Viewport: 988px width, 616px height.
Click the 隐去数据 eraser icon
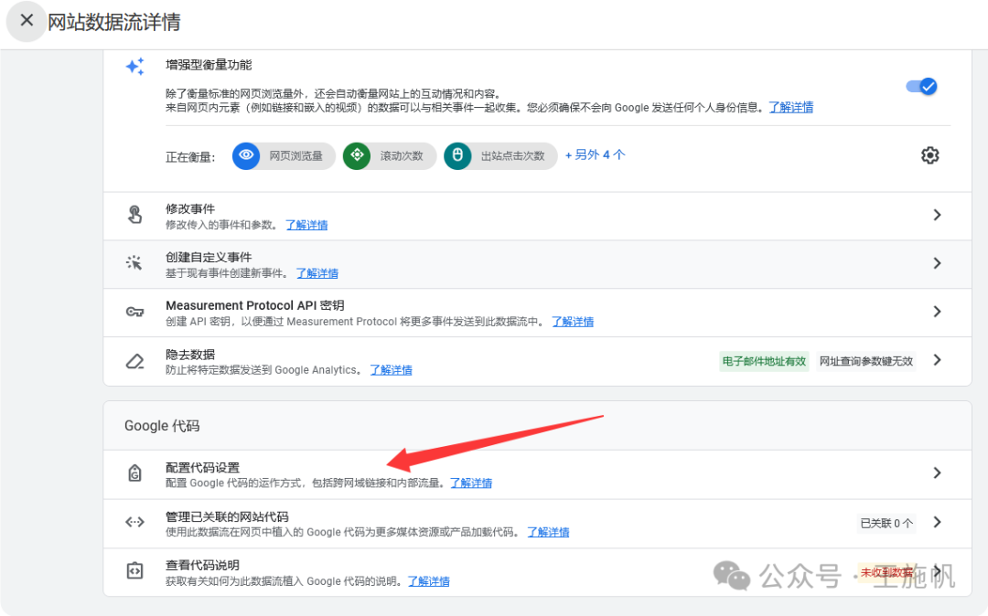[134, 361]
